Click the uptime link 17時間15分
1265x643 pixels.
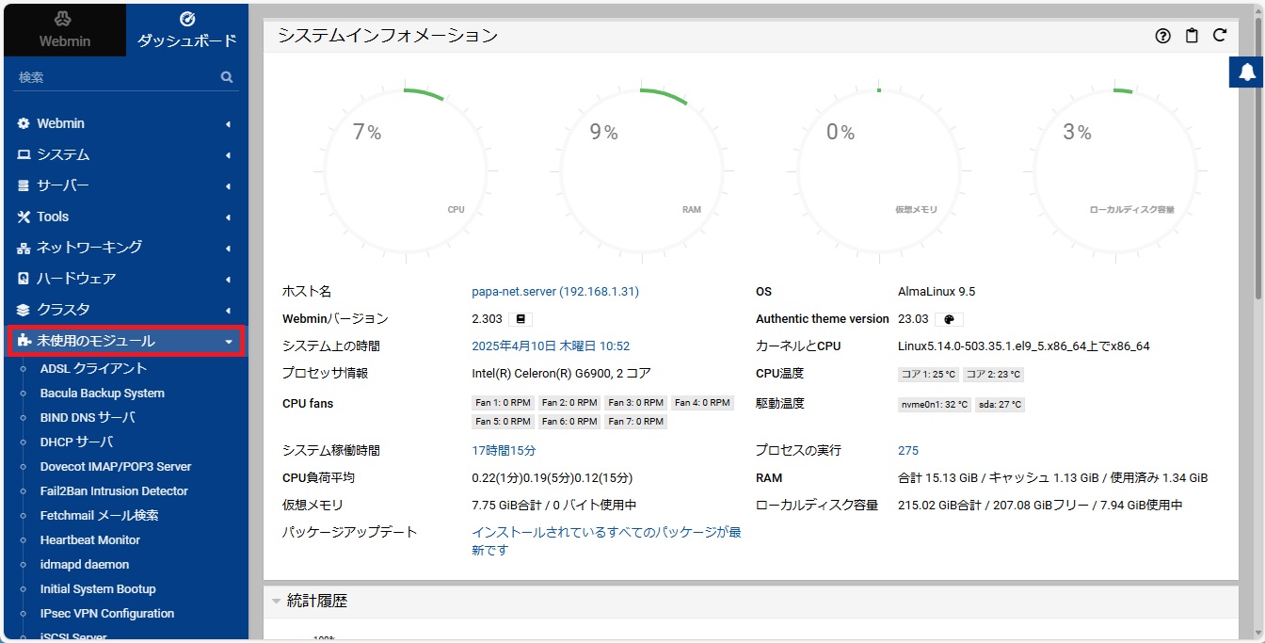coord(504,451)
